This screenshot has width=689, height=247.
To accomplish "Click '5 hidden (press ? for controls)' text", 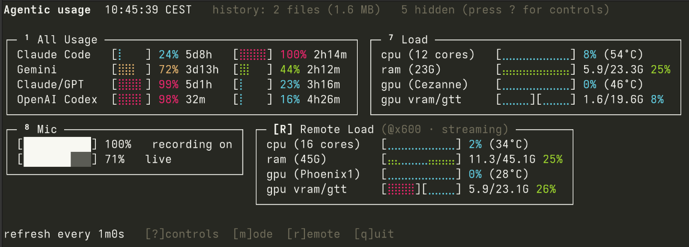I will click(505, 10).
